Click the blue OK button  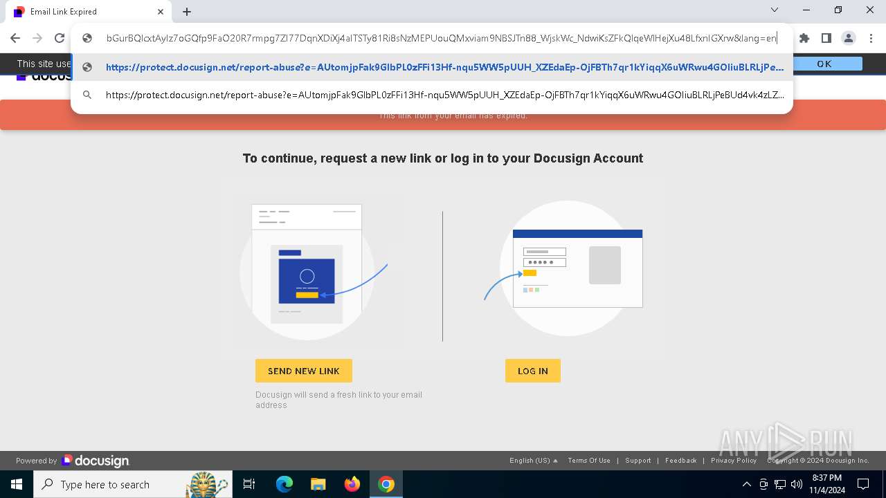824,64
